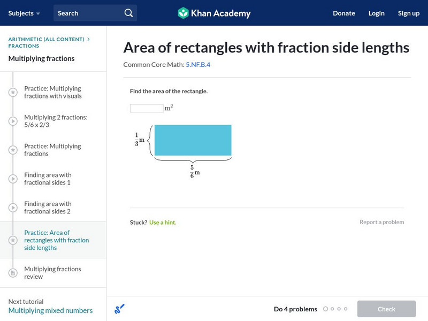Screen dimensions: 428x321
Task: Click star icon beside Multiplying fractions with visuals
Action: (x=13, y=93)
